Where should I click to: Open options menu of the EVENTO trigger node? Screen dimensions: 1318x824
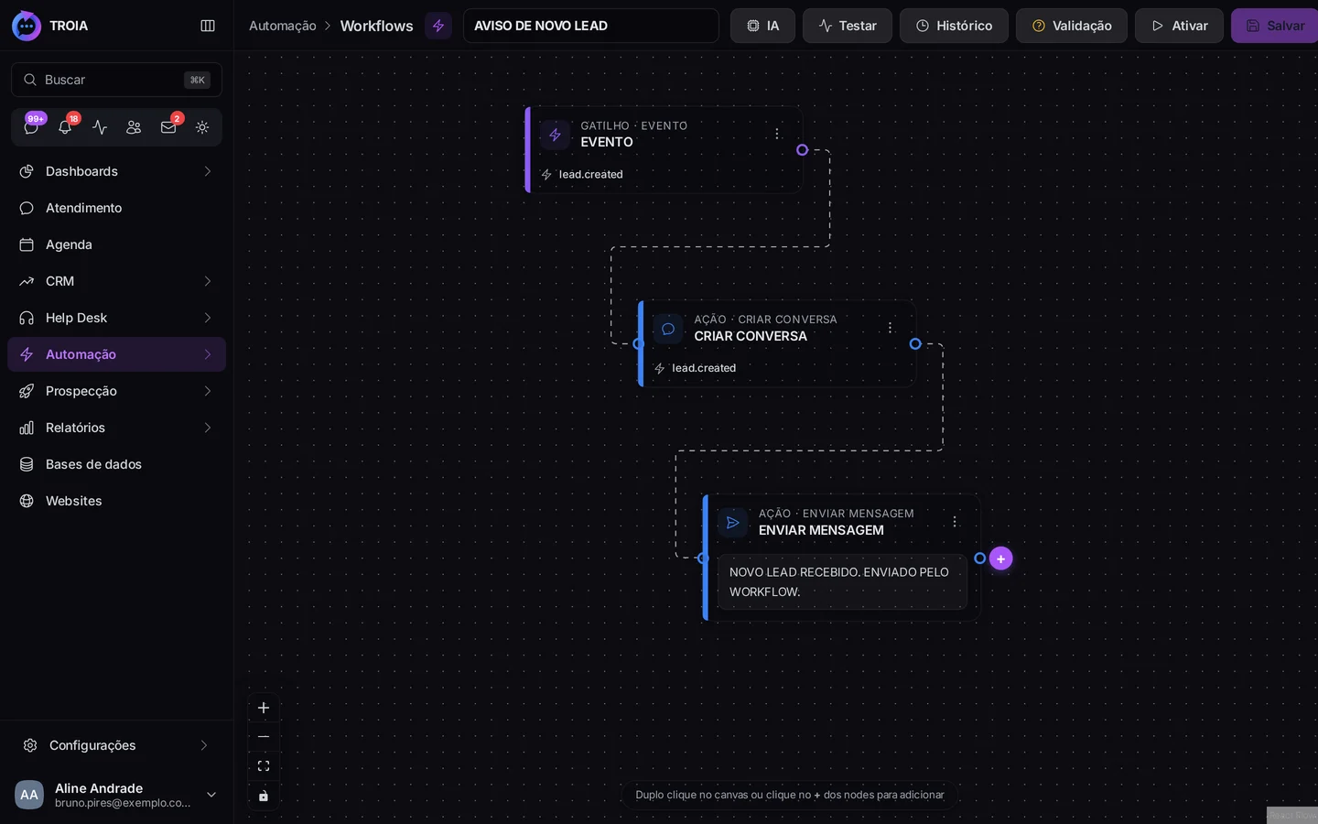click(777, 134)
